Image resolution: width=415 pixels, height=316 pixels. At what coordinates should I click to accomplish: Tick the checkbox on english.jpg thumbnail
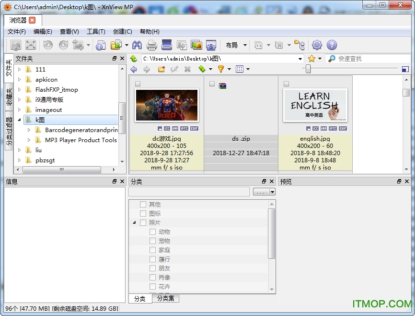point(286,83)
